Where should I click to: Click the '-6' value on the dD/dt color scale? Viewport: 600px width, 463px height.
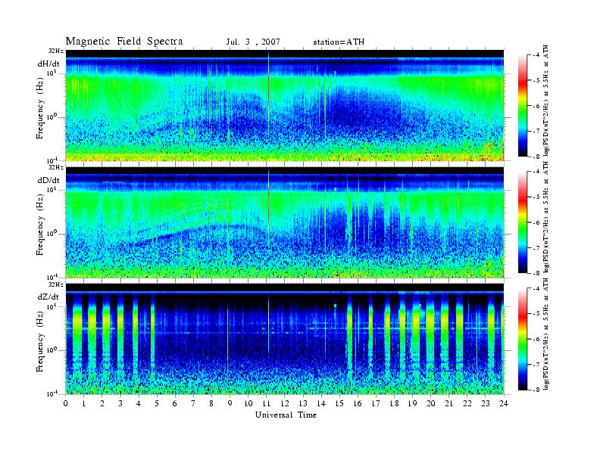536,222
